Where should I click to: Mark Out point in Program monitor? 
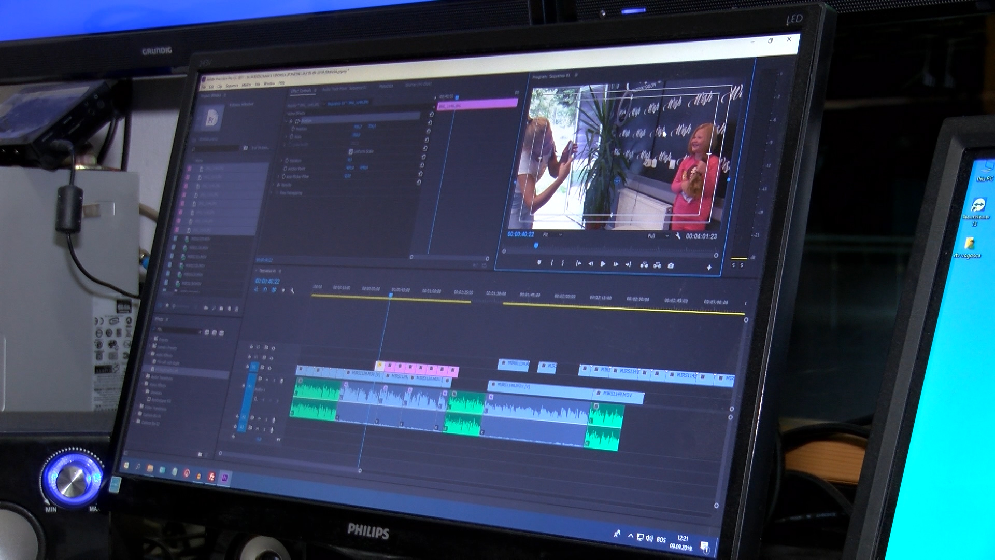tap(563, 263)
